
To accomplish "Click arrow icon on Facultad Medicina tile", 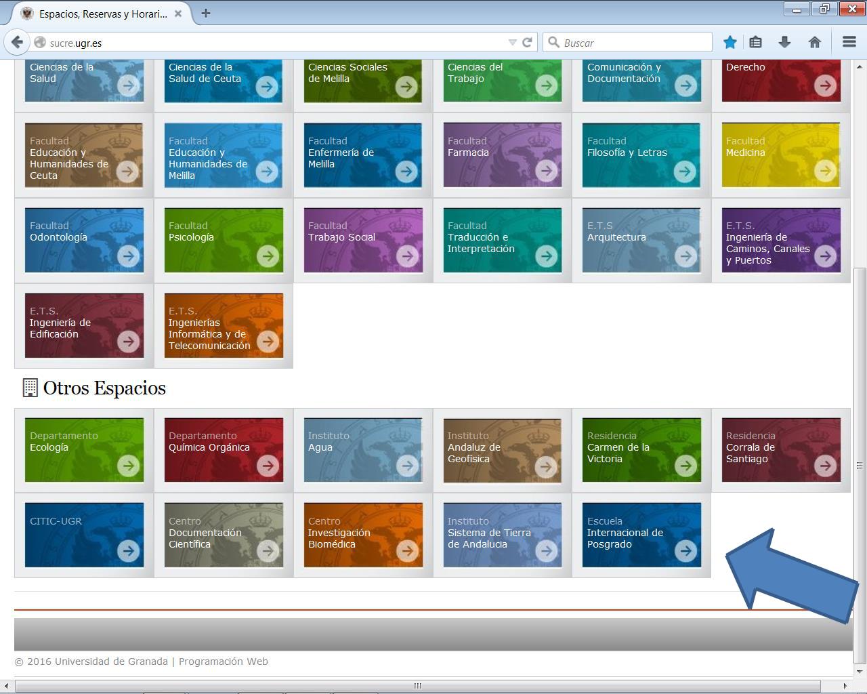I will pos(825,171).
